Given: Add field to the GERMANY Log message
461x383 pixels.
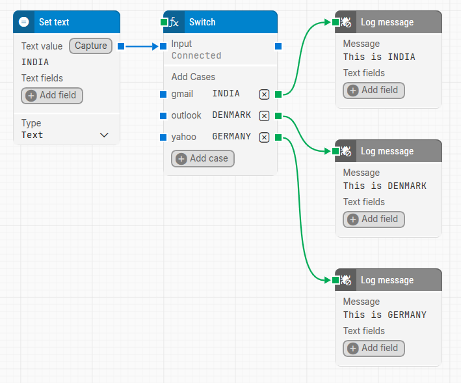Looking at the screenshot, I should click(374, 348).
